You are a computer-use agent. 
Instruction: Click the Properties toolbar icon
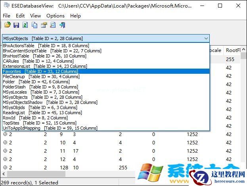tap(44, 25)
